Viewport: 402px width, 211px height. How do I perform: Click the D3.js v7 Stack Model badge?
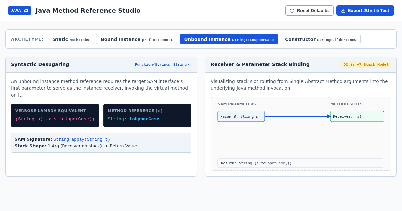pos(366,65)
